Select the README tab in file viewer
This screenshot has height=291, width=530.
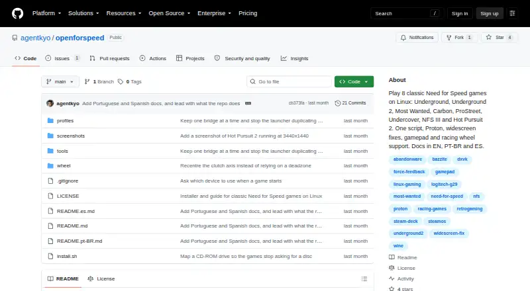tap(63, 279)
